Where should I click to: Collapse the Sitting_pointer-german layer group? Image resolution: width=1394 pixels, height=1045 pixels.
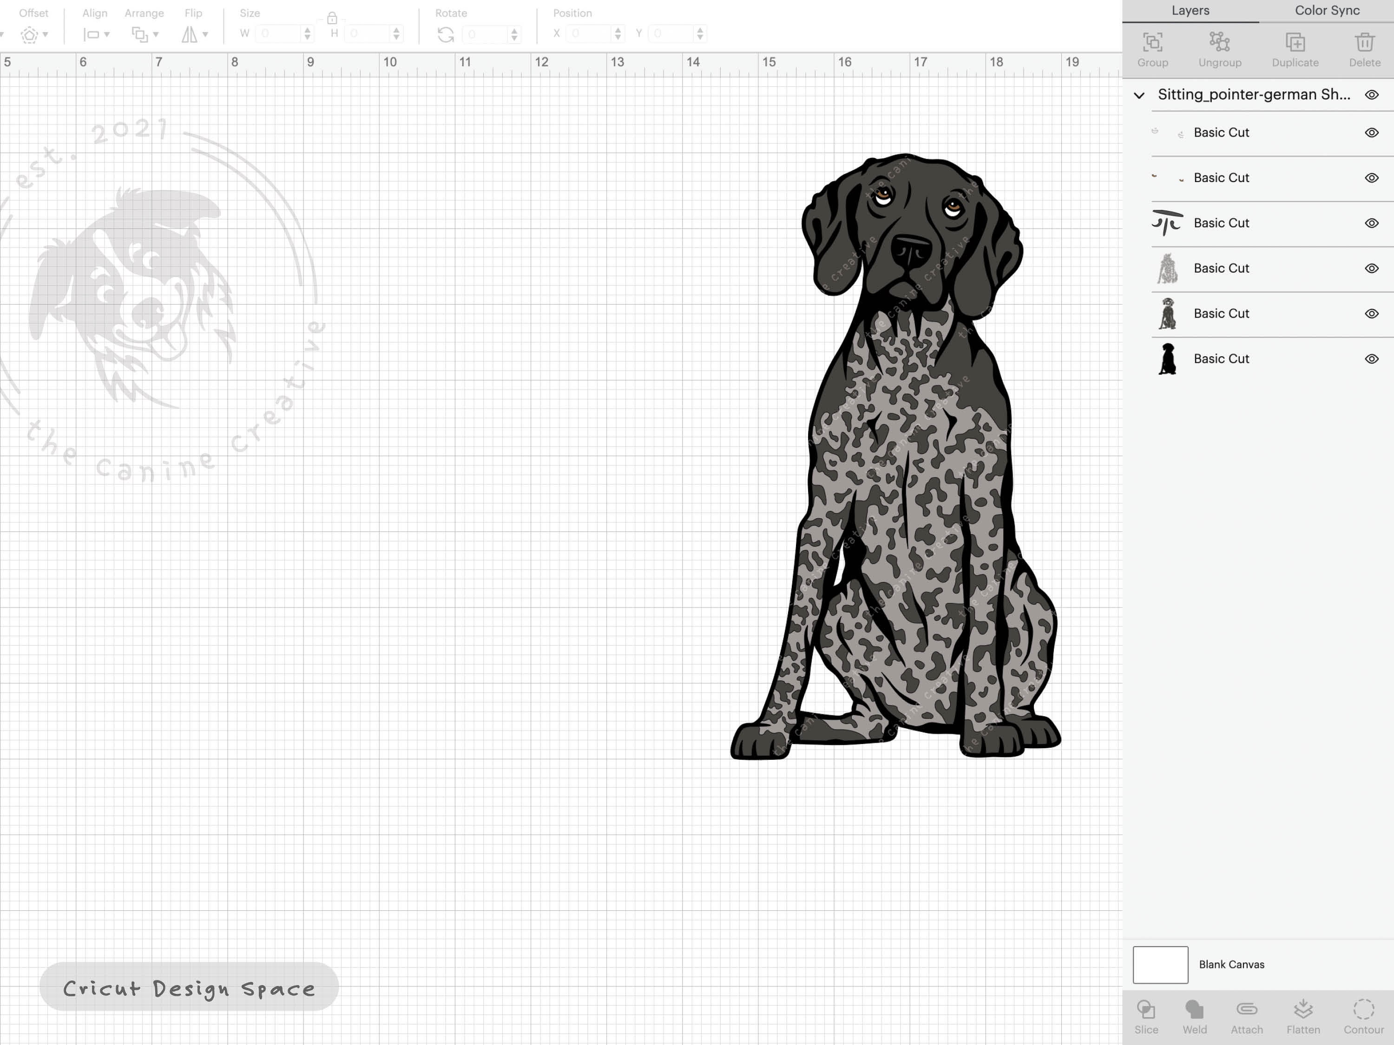1139,96
